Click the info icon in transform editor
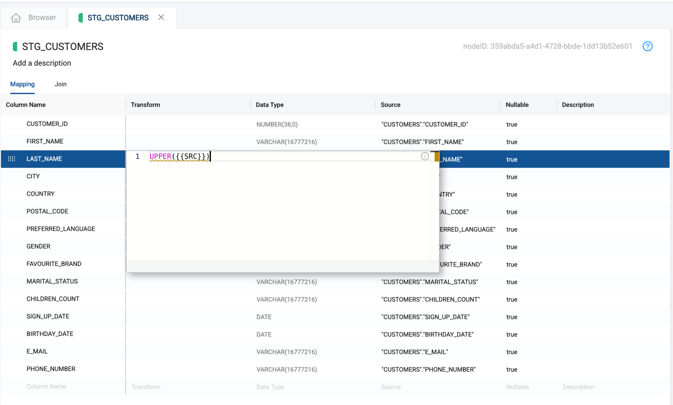The width and height of the screenshot is (673, 405). click(425, 156)
